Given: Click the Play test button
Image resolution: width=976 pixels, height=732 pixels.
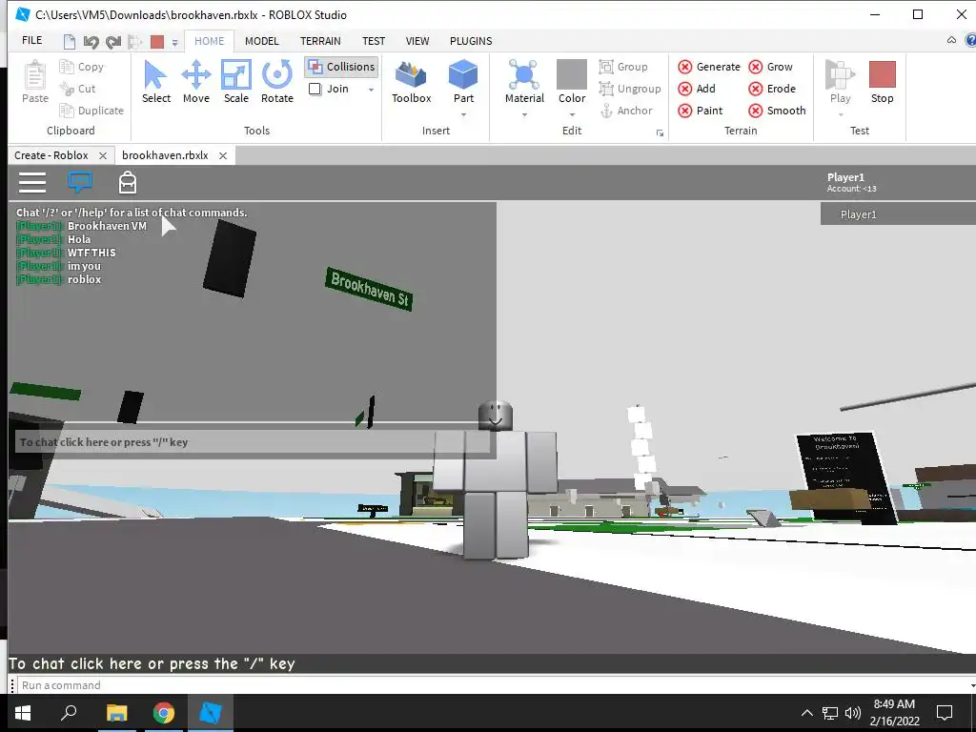Looking at the screenshot, I should point(840,82).
